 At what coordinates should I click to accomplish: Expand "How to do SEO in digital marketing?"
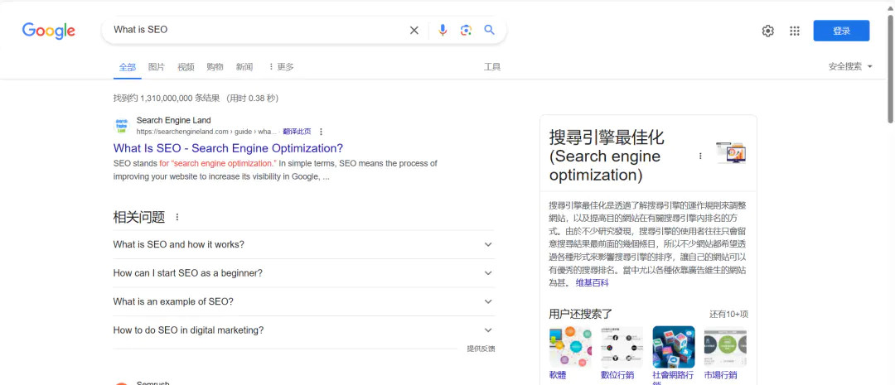(303, 330)
